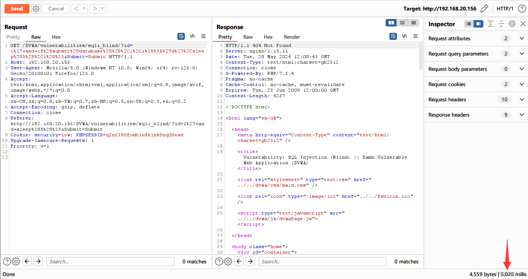Click the 'Content-Length: 4267' response header

point(255,96)
